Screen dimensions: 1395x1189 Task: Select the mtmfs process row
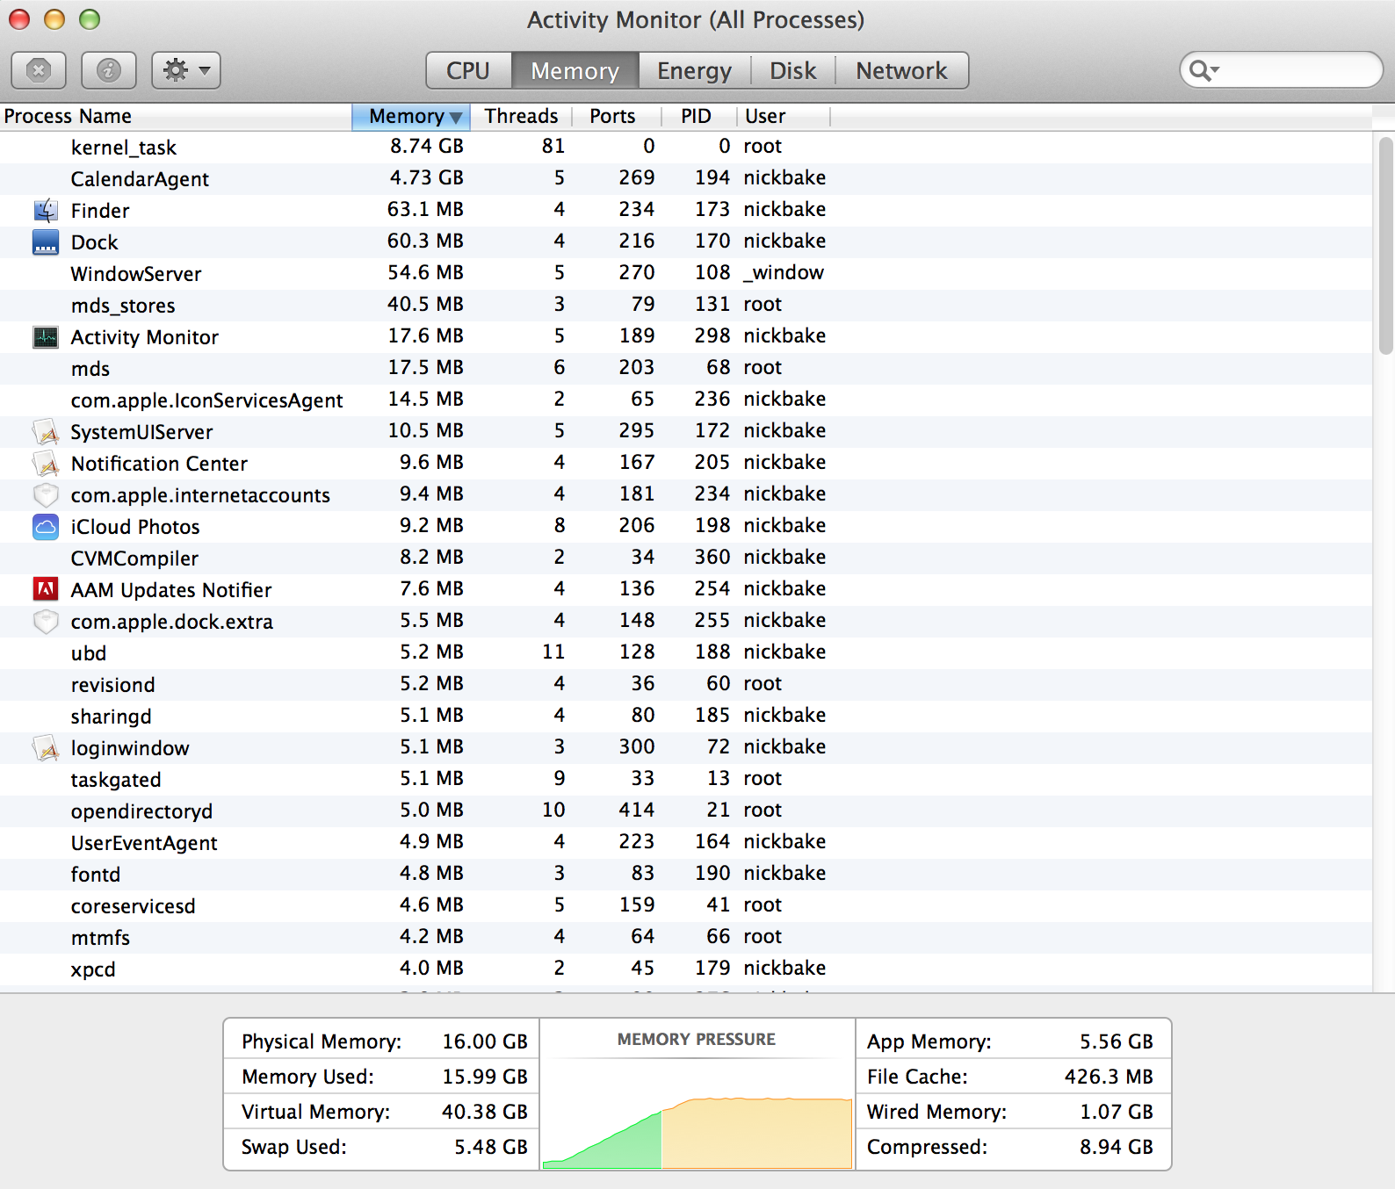tap(685, 937)
